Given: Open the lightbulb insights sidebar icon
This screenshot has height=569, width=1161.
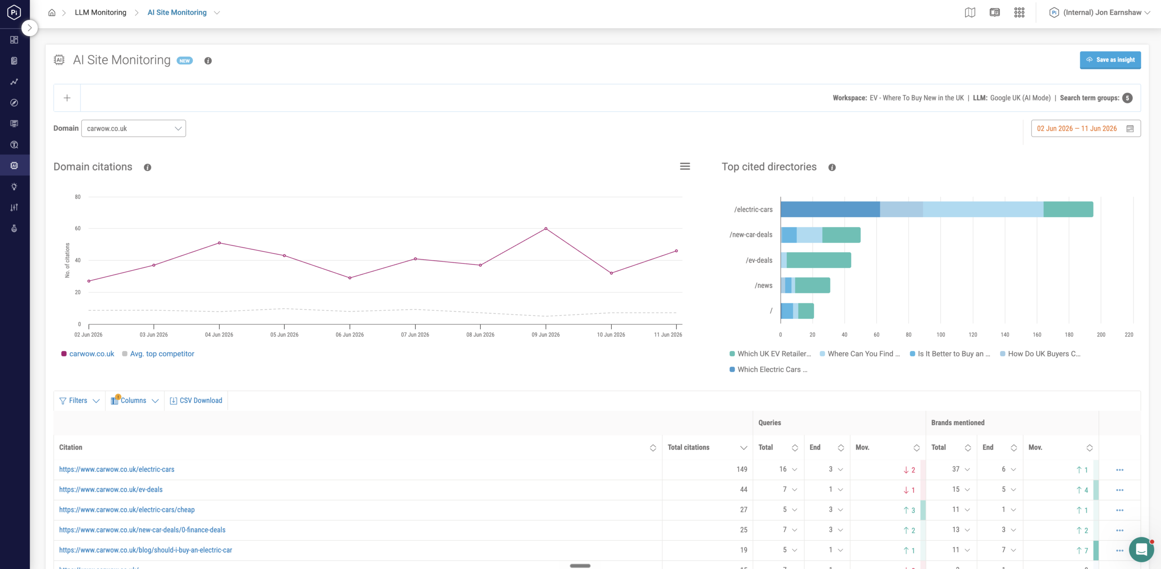Looking at the screenshot, I should click(x=14, y=186).
